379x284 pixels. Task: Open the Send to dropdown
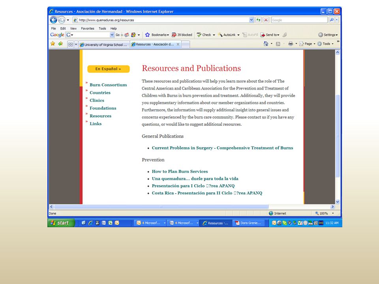[x=270, y=35]
